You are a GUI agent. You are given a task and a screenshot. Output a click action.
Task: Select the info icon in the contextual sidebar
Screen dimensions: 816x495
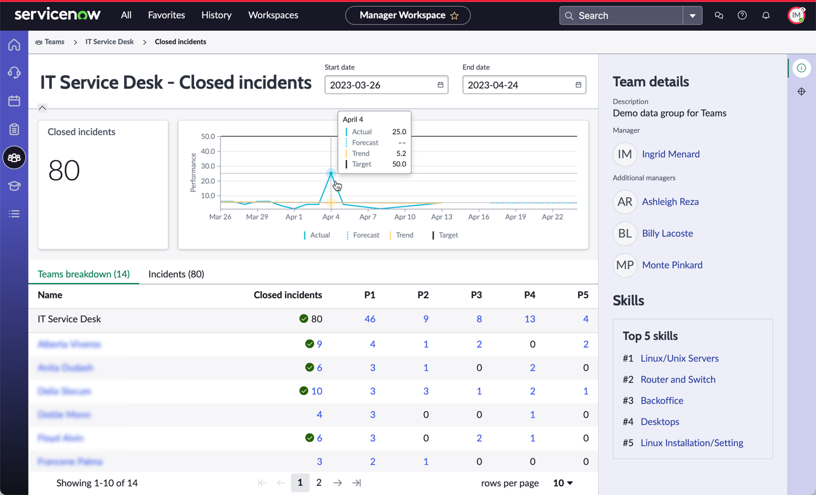point(801,68)
